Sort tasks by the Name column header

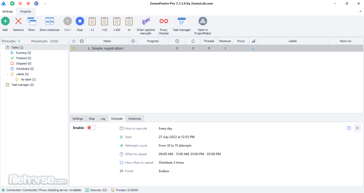click(107, 41)
